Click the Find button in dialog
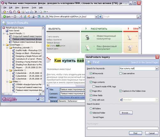 pos(135,133)
